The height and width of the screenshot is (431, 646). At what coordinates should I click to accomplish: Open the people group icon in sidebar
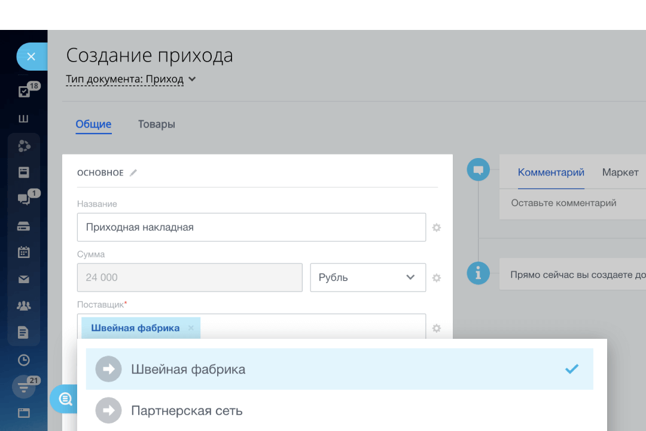click(24, 306)
